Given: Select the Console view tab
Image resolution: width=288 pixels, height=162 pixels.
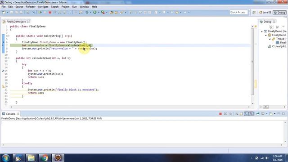Looking at the screenshot, I should (10, 114).
